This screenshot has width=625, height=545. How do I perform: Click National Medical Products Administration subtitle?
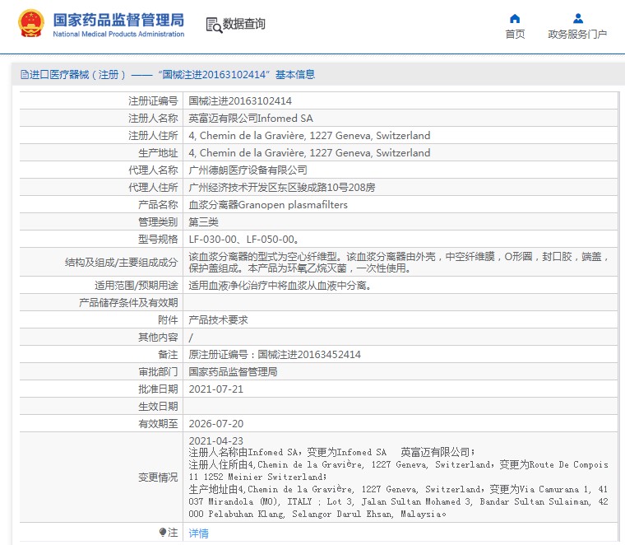tap(118, 35)
